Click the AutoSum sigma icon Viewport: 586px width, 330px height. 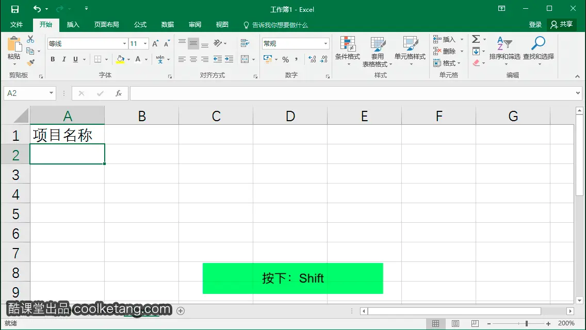476,39
